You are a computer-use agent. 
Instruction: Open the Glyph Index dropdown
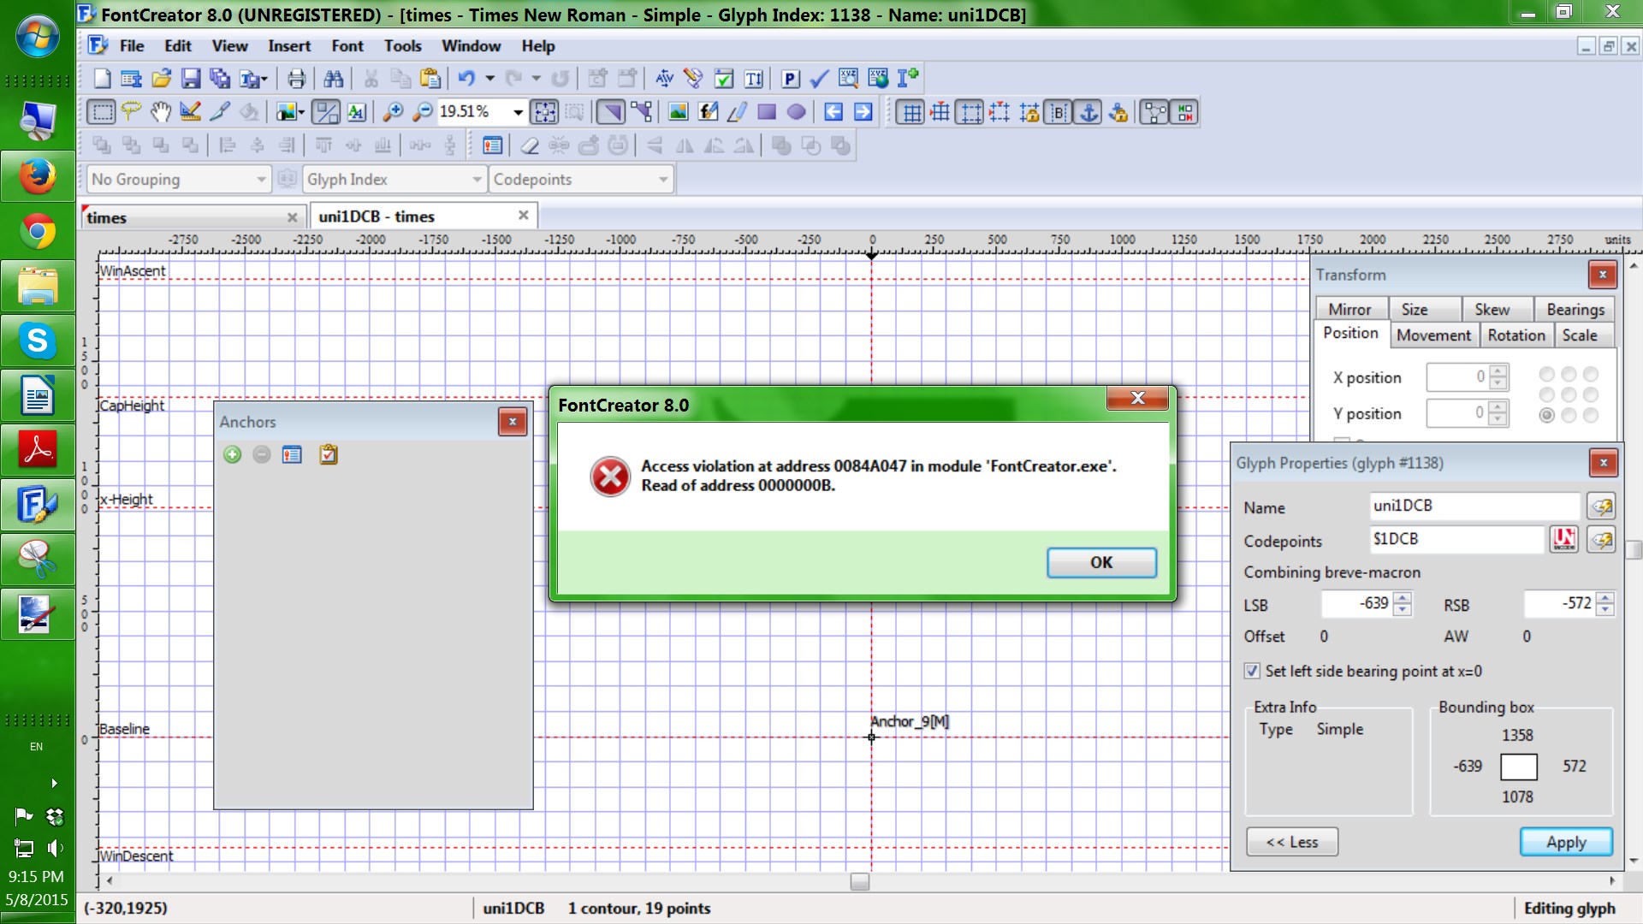click(394, 179)
